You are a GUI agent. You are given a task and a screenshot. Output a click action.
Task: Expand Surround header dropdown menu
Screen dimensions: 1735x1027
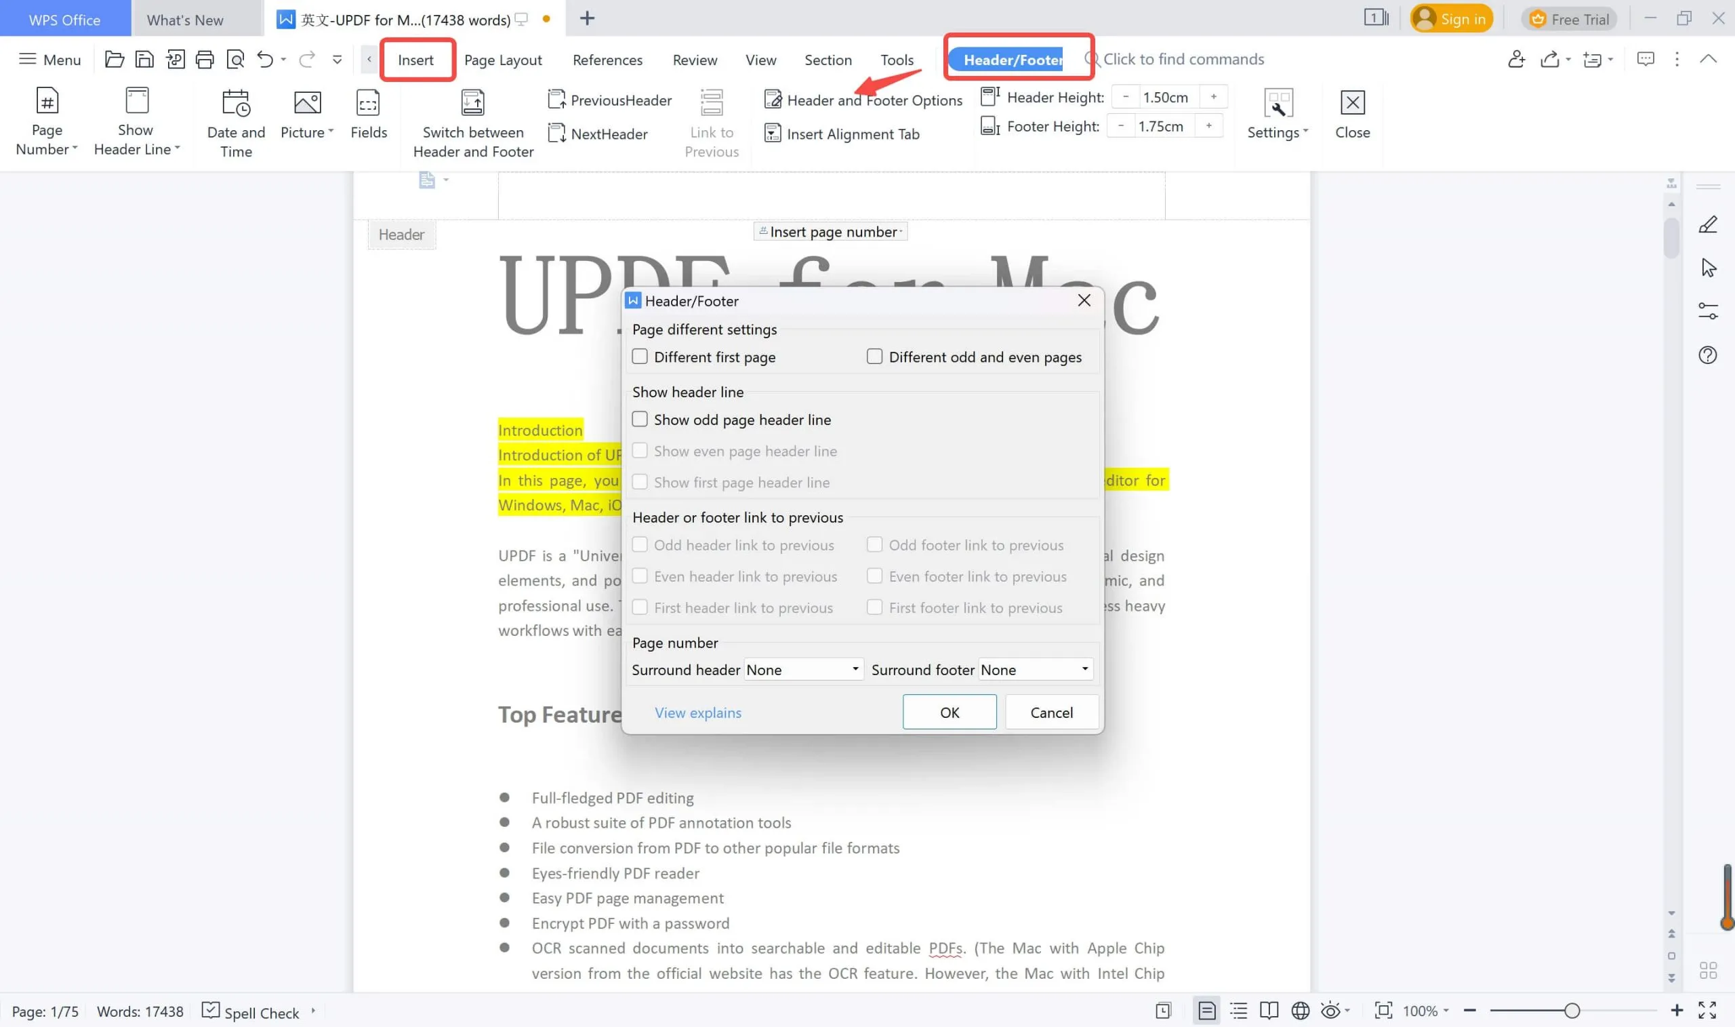[x=854, y=669]
